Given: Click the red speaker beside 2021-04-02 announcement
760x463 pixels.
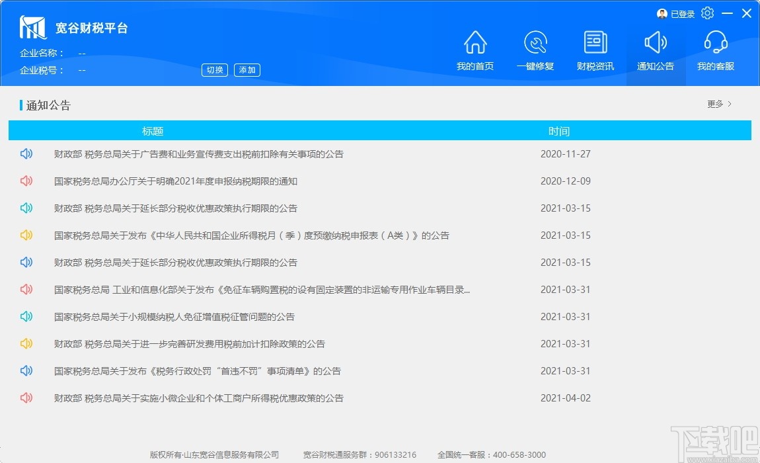Looking at the screenshot, I should (x=26, y=398).
